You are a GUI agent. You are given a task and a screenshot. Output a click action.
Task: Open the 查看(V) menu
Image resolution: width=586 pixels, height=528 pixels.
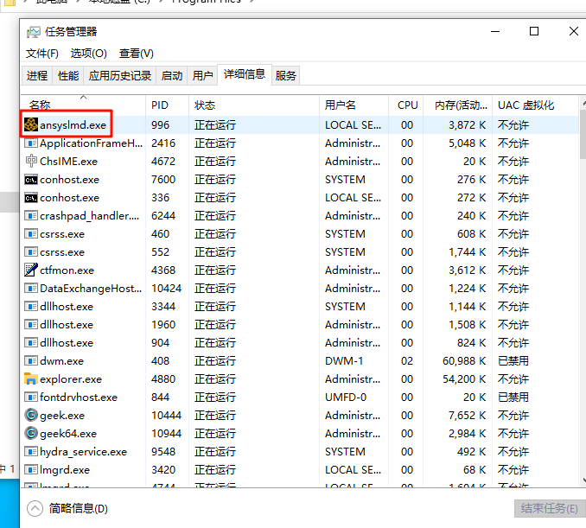(x=136, y=54)
